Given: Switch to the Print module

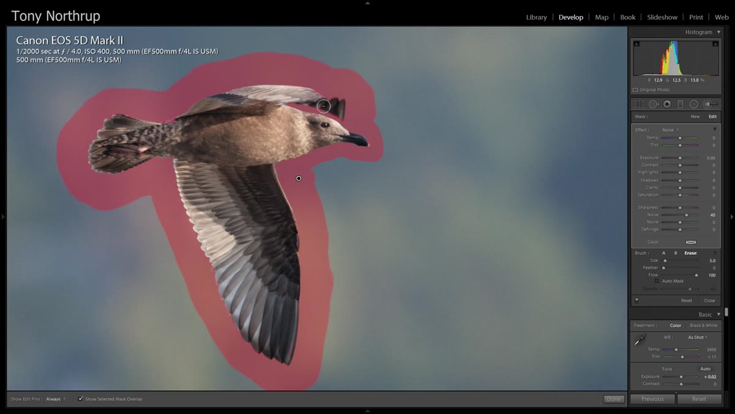Looking at the screenshot, I should pyautogui.click(x=696, y=17).
